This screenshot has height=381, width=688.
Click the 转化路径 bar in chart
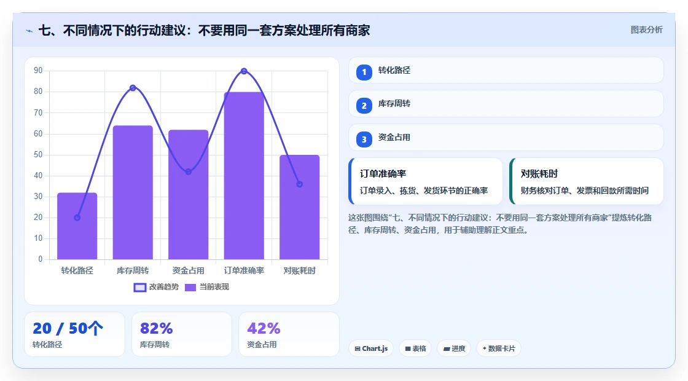coord(77,226)
